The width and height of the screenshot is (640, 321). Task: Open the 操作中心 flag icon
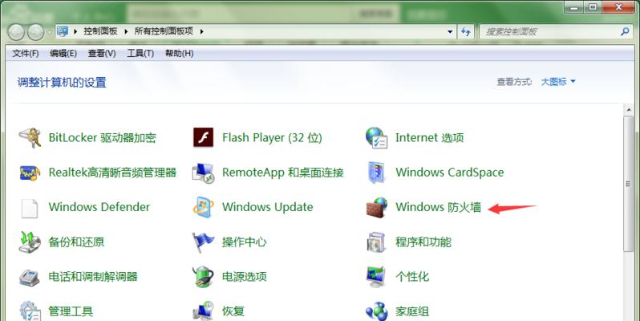(x=203, y=242)
